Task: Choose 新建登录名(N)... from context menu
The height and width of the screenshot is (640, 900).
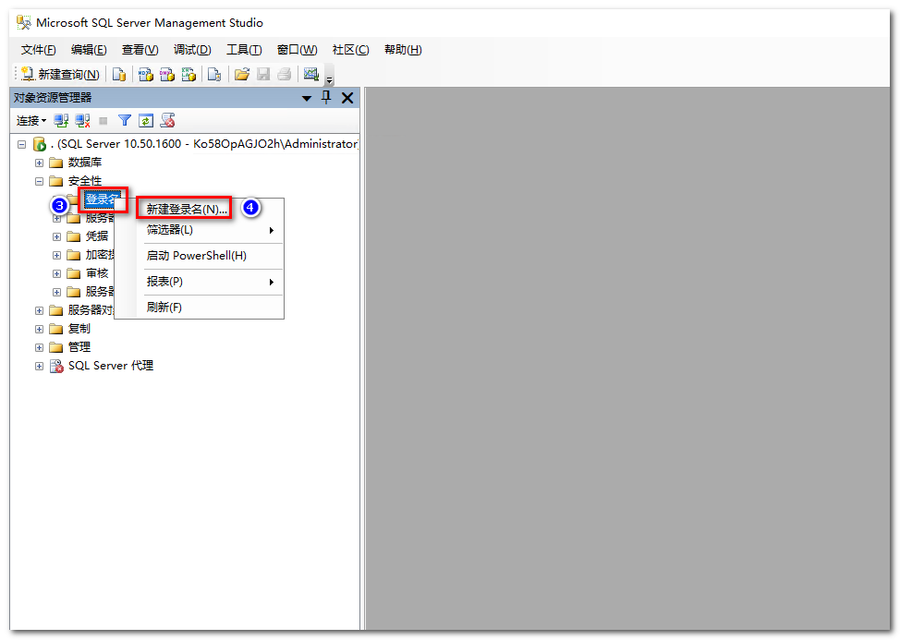Action: coord(187,210)
